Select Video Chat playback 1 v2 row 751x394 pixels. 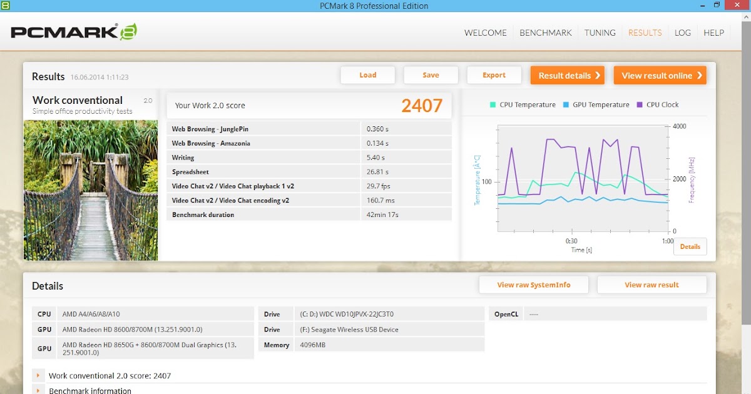[x=309, y=186]
